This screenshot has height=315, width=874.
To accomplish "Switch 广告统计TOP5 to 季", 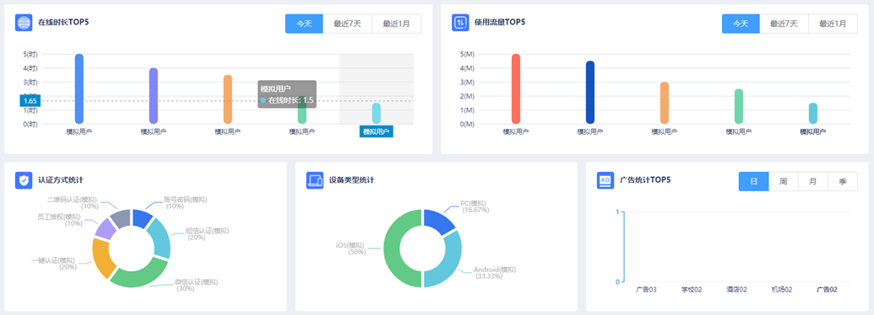I will (x=843, y=182).
